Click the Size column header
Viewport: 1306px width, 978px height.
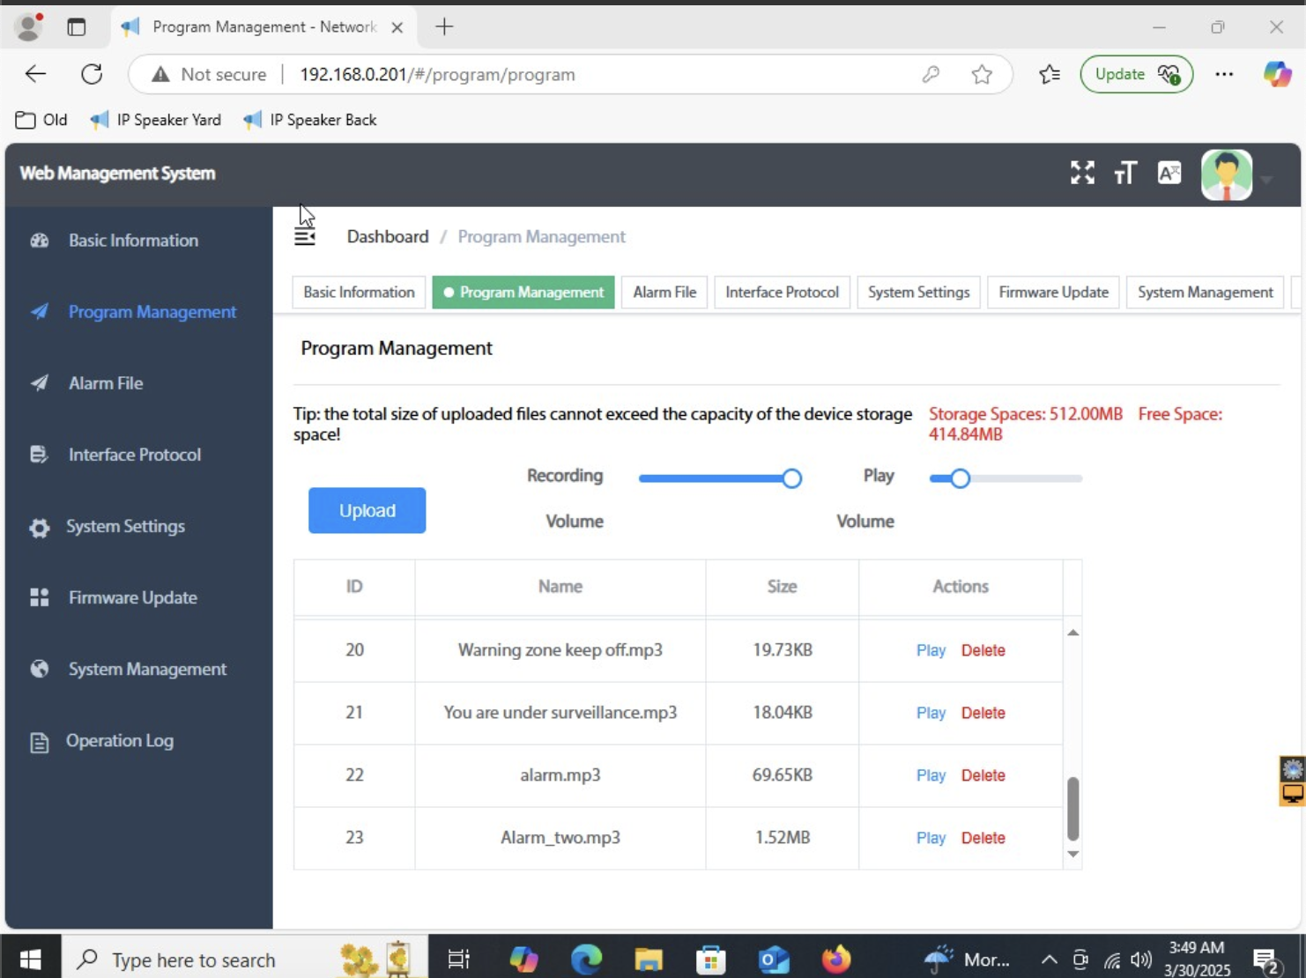(x=782, y=587)
